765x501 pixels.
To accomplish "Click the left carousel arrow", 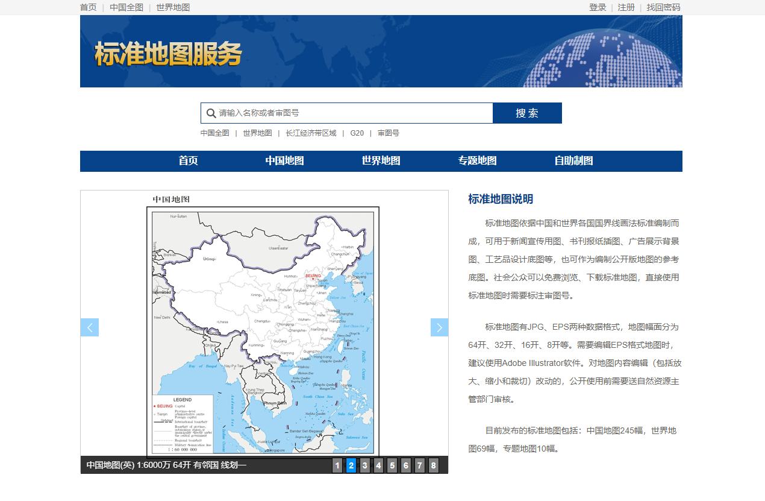I will (x=89, y=327).
